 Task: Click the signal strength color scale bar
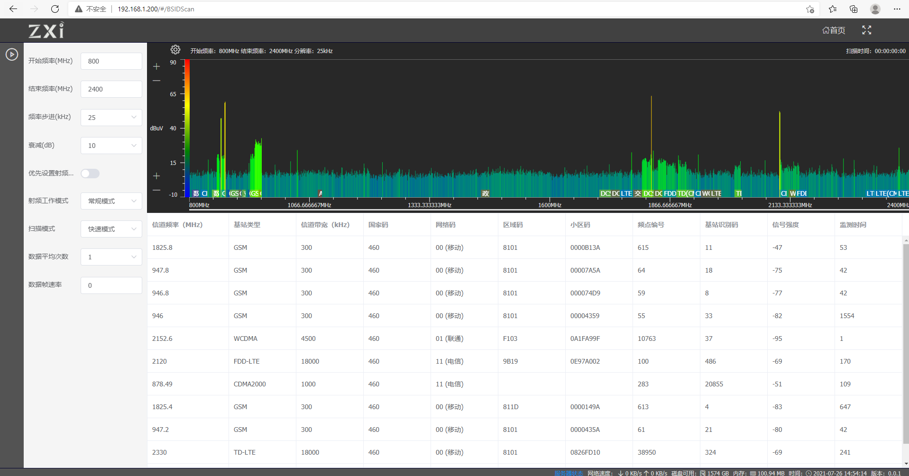(187, 128)
